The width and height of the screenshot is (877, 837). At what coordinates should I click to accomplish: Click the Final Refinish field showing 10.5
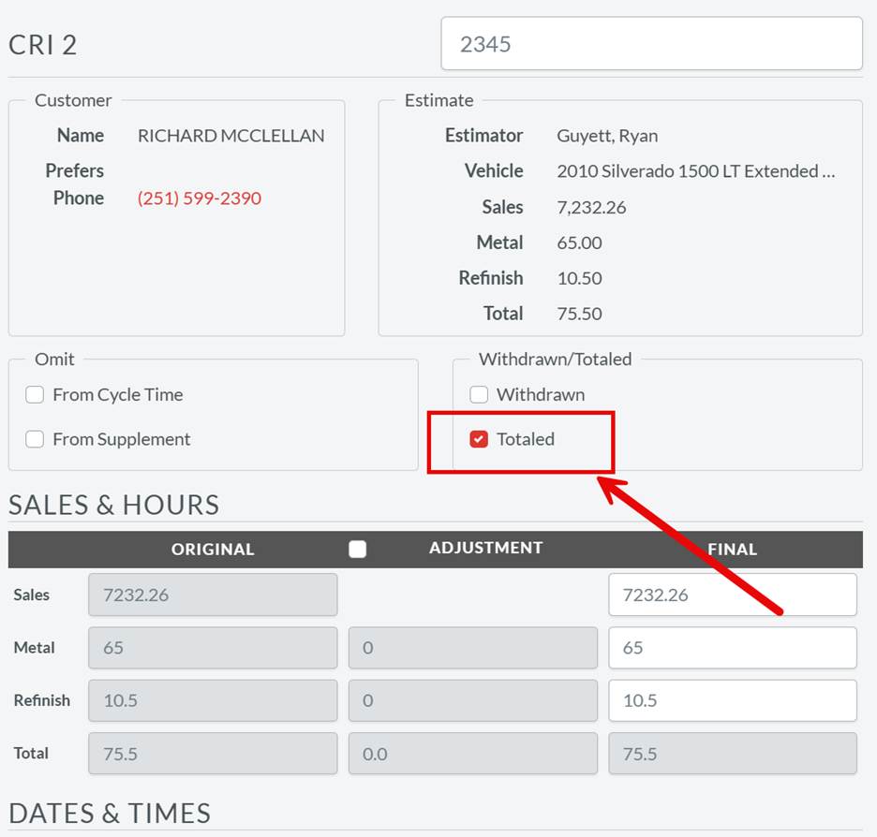point(732,700)
